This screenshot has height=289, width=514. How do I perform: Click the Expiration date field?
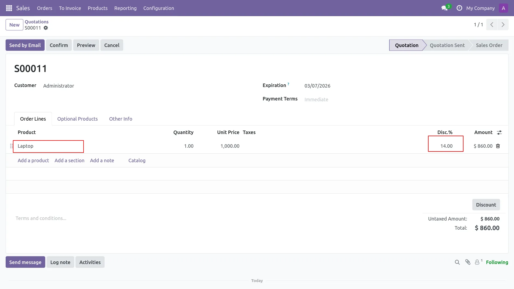(317, 86)
